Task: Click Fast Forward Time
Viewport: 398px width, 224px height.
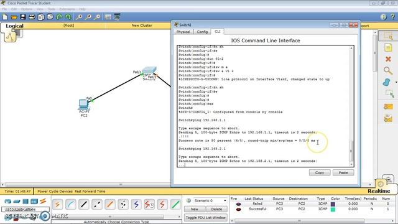Action: pyautogui.click(x=90, y=191)
